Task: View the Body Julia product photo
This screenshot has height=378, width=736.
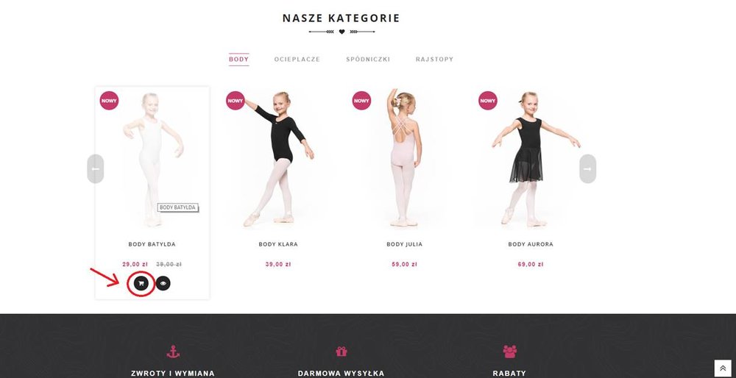Action: click(404, 159)
